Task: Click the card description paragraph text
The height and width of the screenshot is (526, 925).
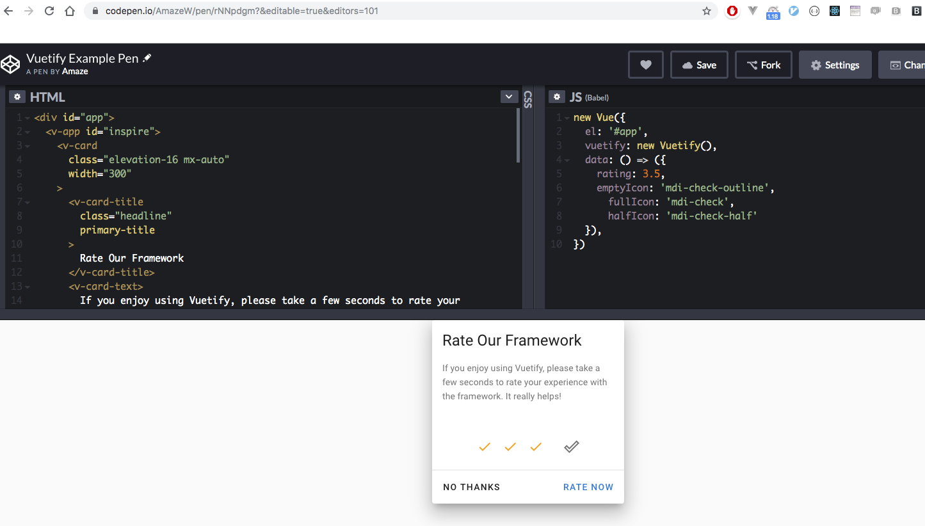Action: tap(525, 382)
